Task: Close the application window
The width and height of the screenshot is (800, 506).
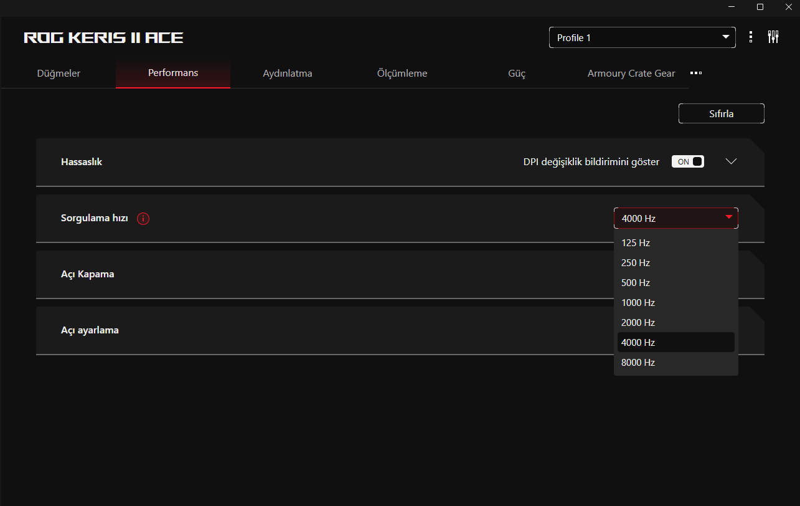Action: coord(788,7)
